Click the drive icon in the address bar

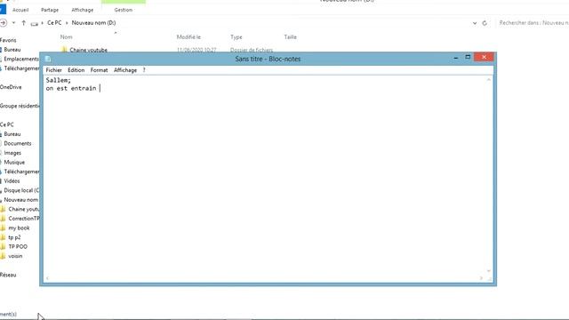tap(35, 24)
